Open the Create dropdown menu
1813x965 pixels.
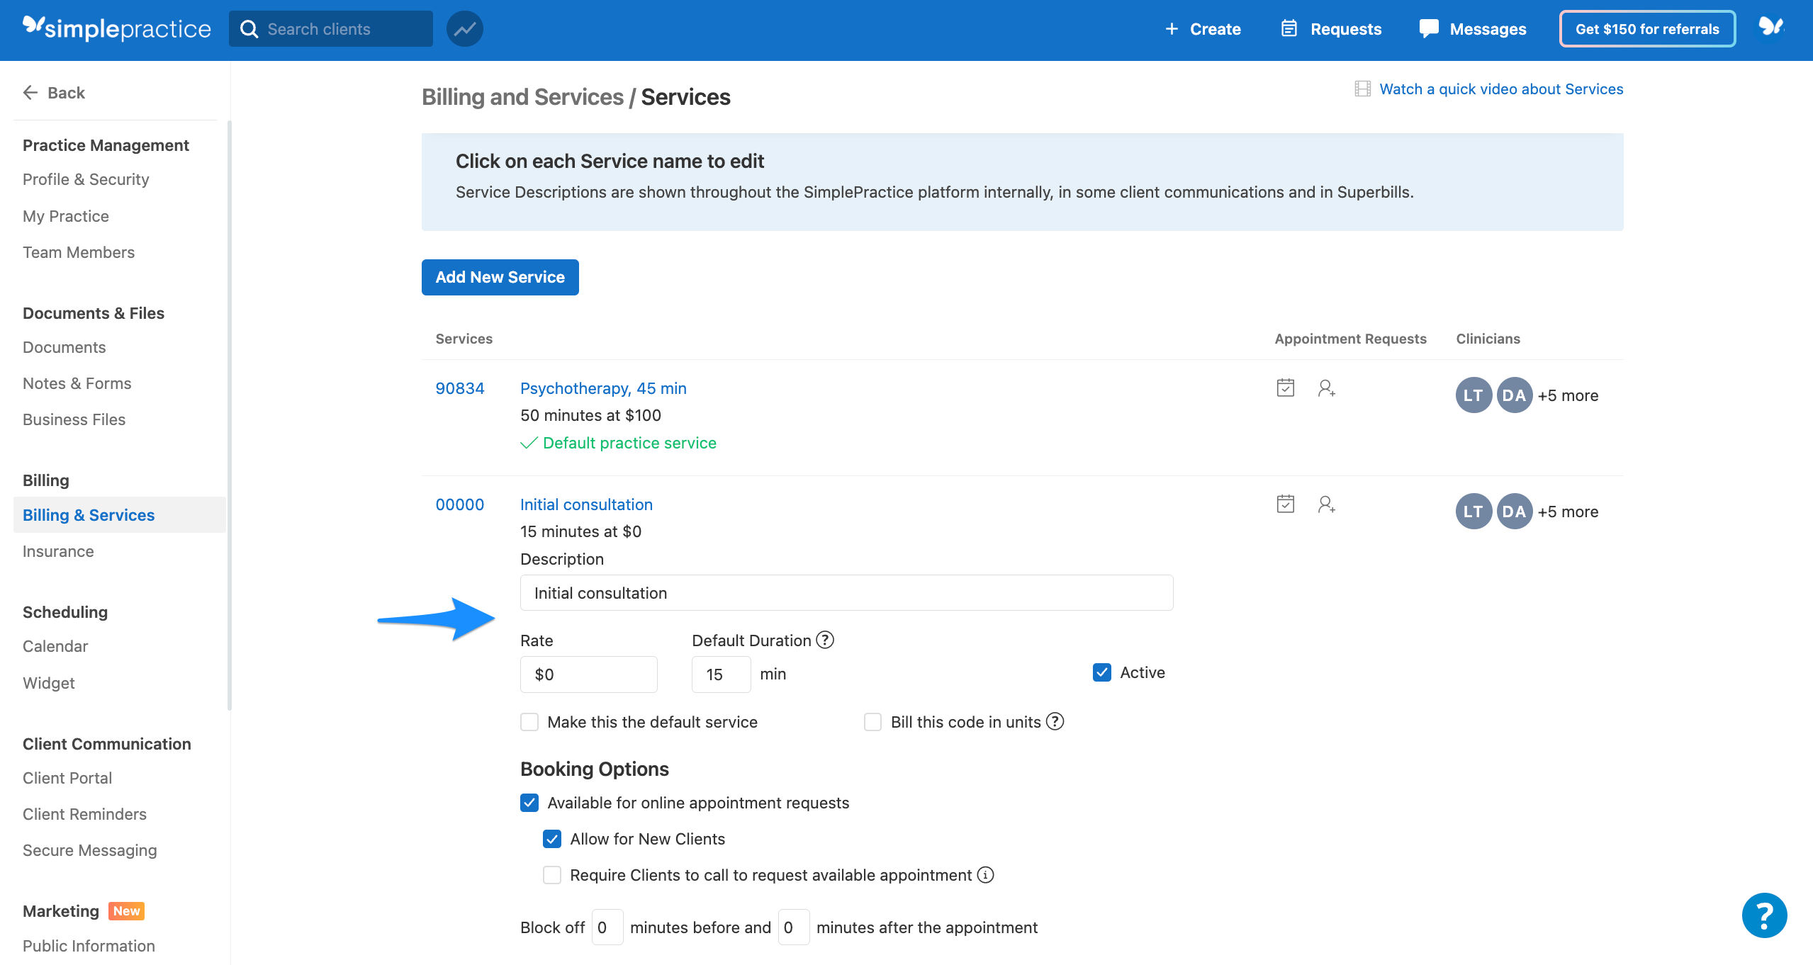(1202, 28)
